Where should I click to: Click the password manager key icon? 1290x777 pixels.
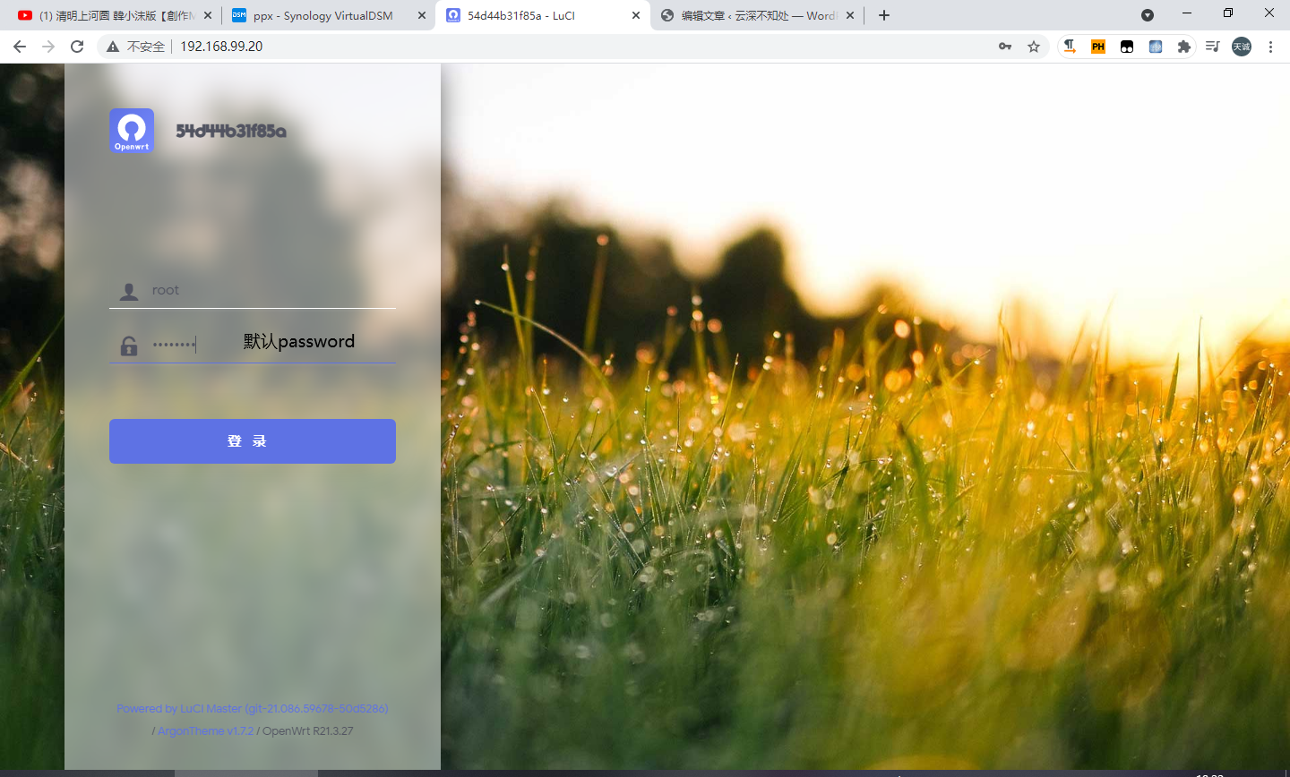(x=1005, y=46)
